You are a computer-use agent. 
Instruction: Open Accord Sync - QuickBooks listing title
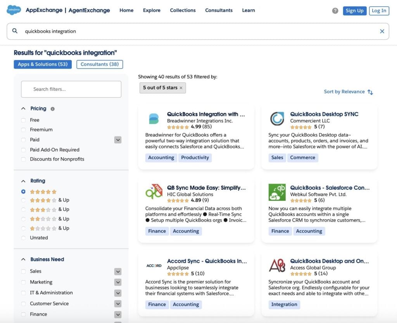click(207, 261)
